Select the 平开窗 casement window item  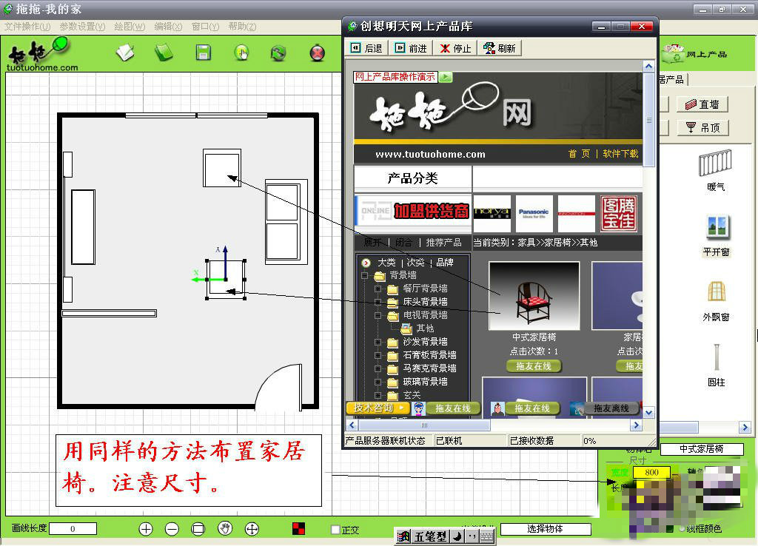click(x=717, y=235)
